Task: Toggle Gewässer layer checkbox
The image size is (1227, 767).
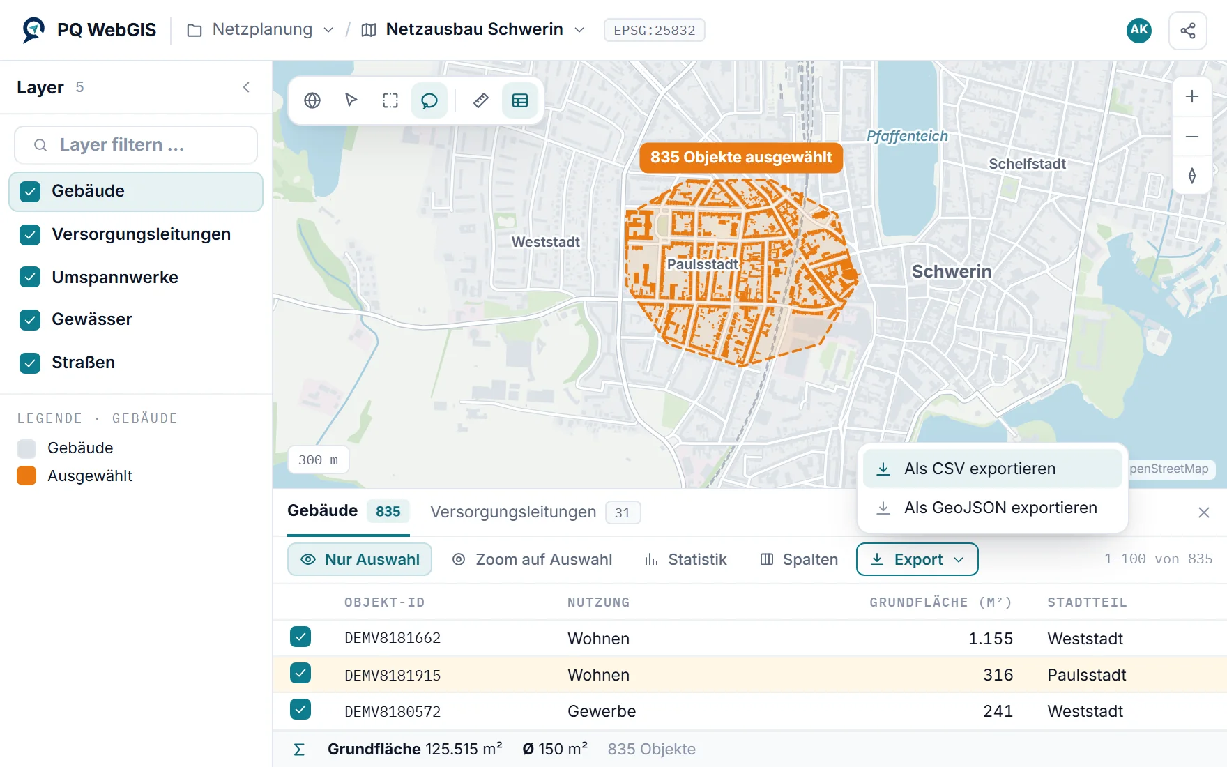Action: coord(30,320)
